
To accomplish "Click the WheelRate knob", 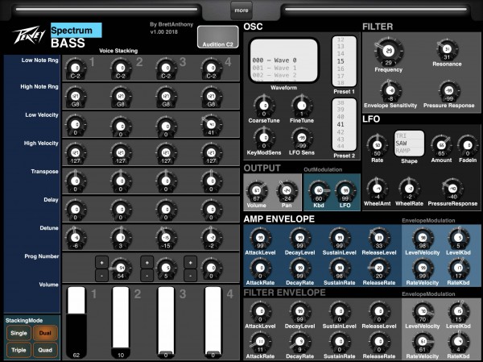I will (409, 189).
